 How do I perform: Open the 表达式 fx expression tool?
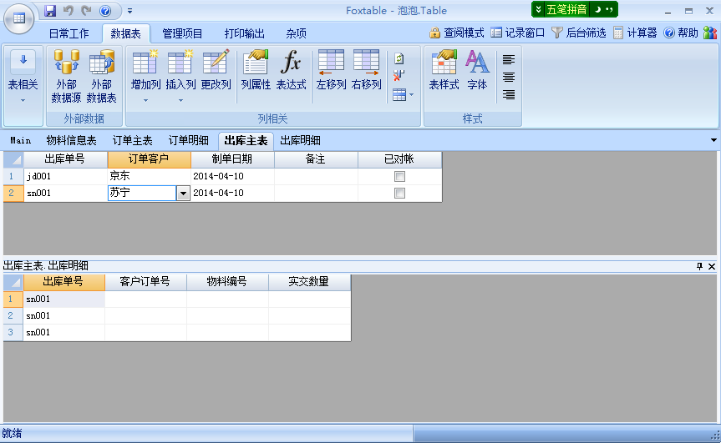(291, 70)
